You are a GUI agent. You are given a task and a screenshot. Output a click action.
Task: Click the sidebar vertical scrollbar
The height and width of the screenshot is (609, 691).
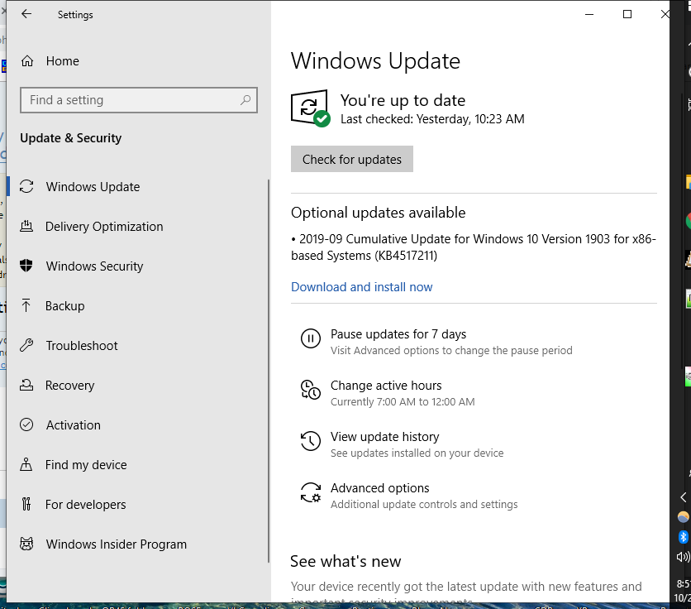[269, 371]
